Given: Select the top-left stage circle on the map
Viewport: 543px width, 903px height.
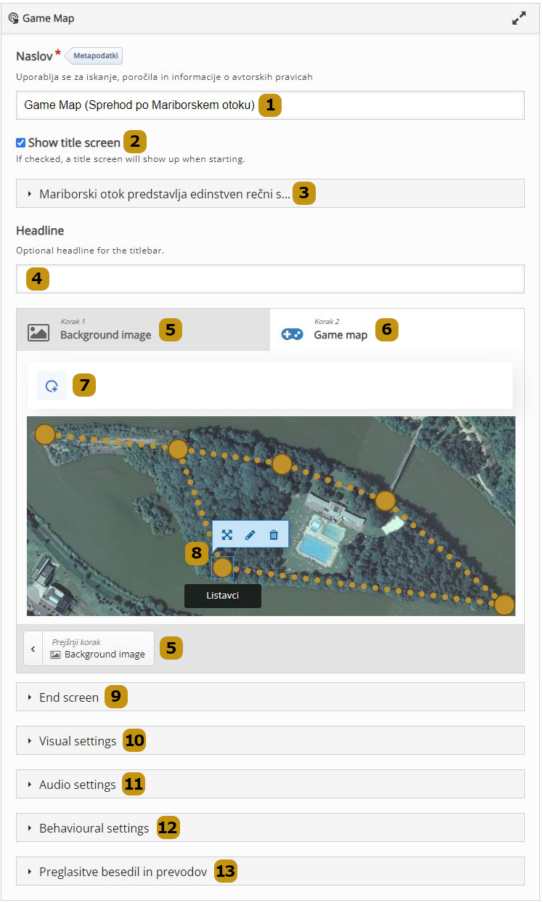Looking at the screenshot, I should tap(45, 434).
